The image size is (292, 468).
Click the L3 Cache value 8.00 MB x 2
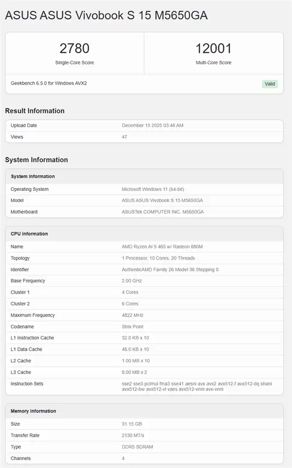(135, 372)
